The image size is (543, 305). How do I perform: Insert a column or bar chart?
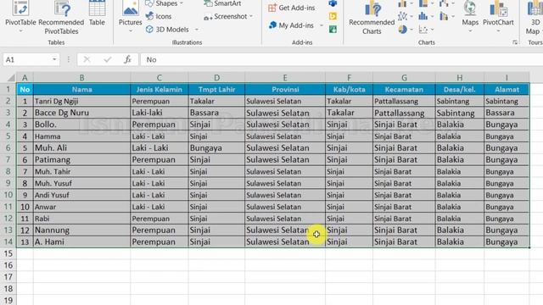pos(402,3)
